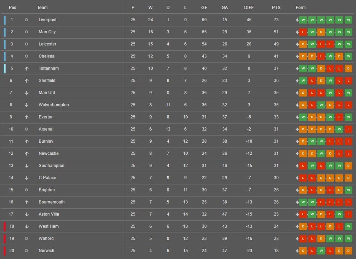The width and height of the screenshot is (356, 259).
Task: Click Man City's orange D form badge
Action: point(321,32)
